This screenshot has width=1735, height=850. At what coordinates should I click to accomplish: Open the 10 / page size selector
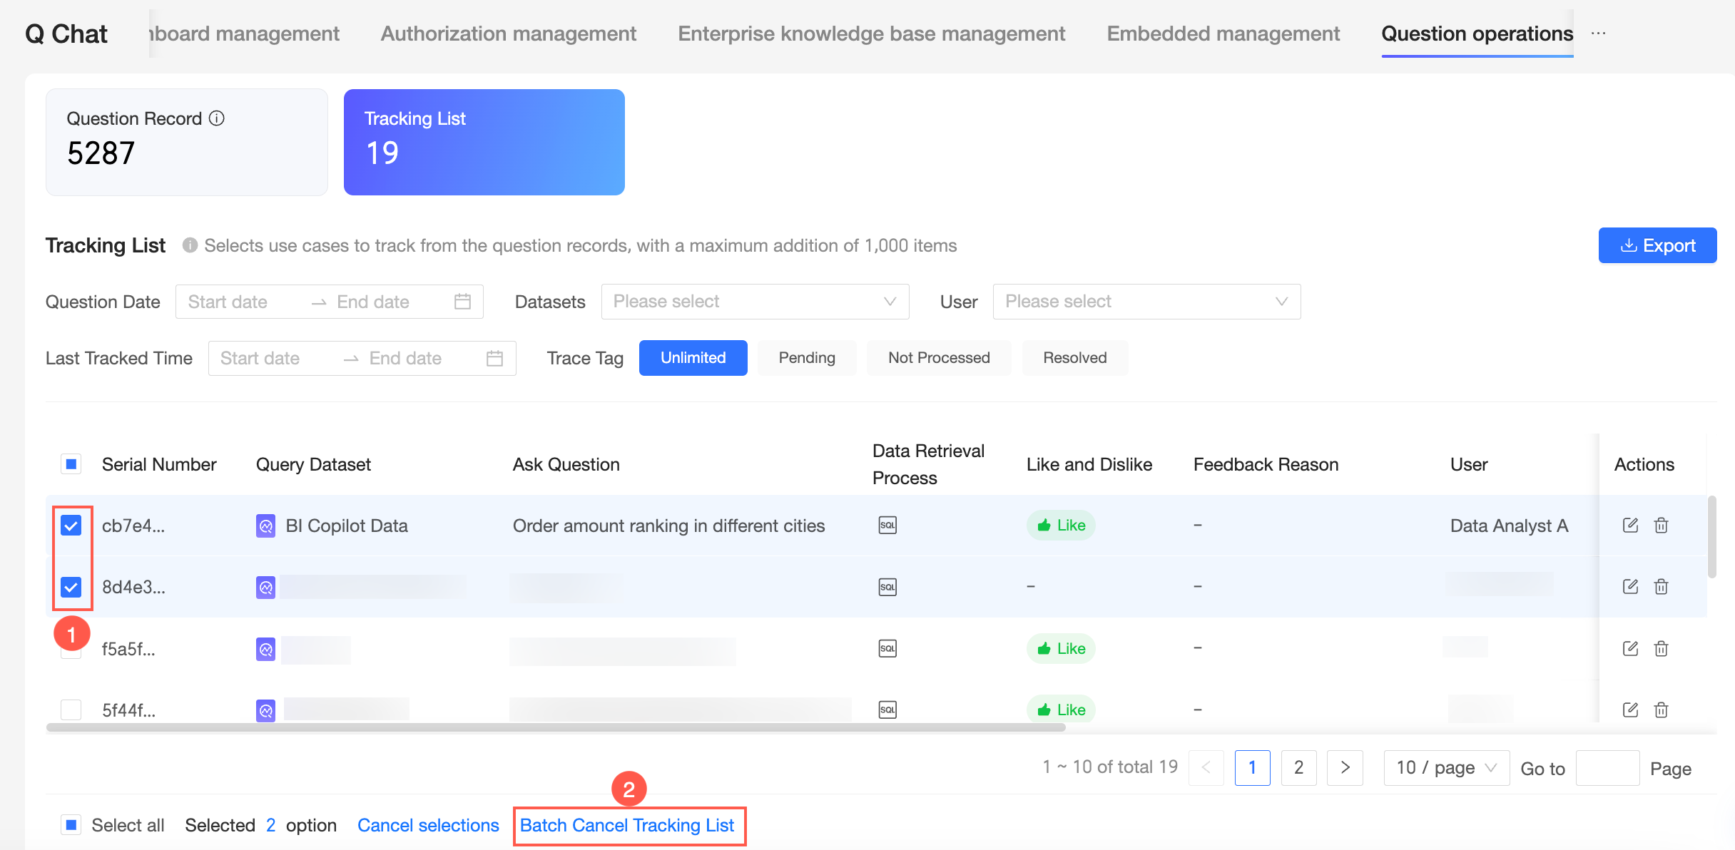[x=1446, y=768]
